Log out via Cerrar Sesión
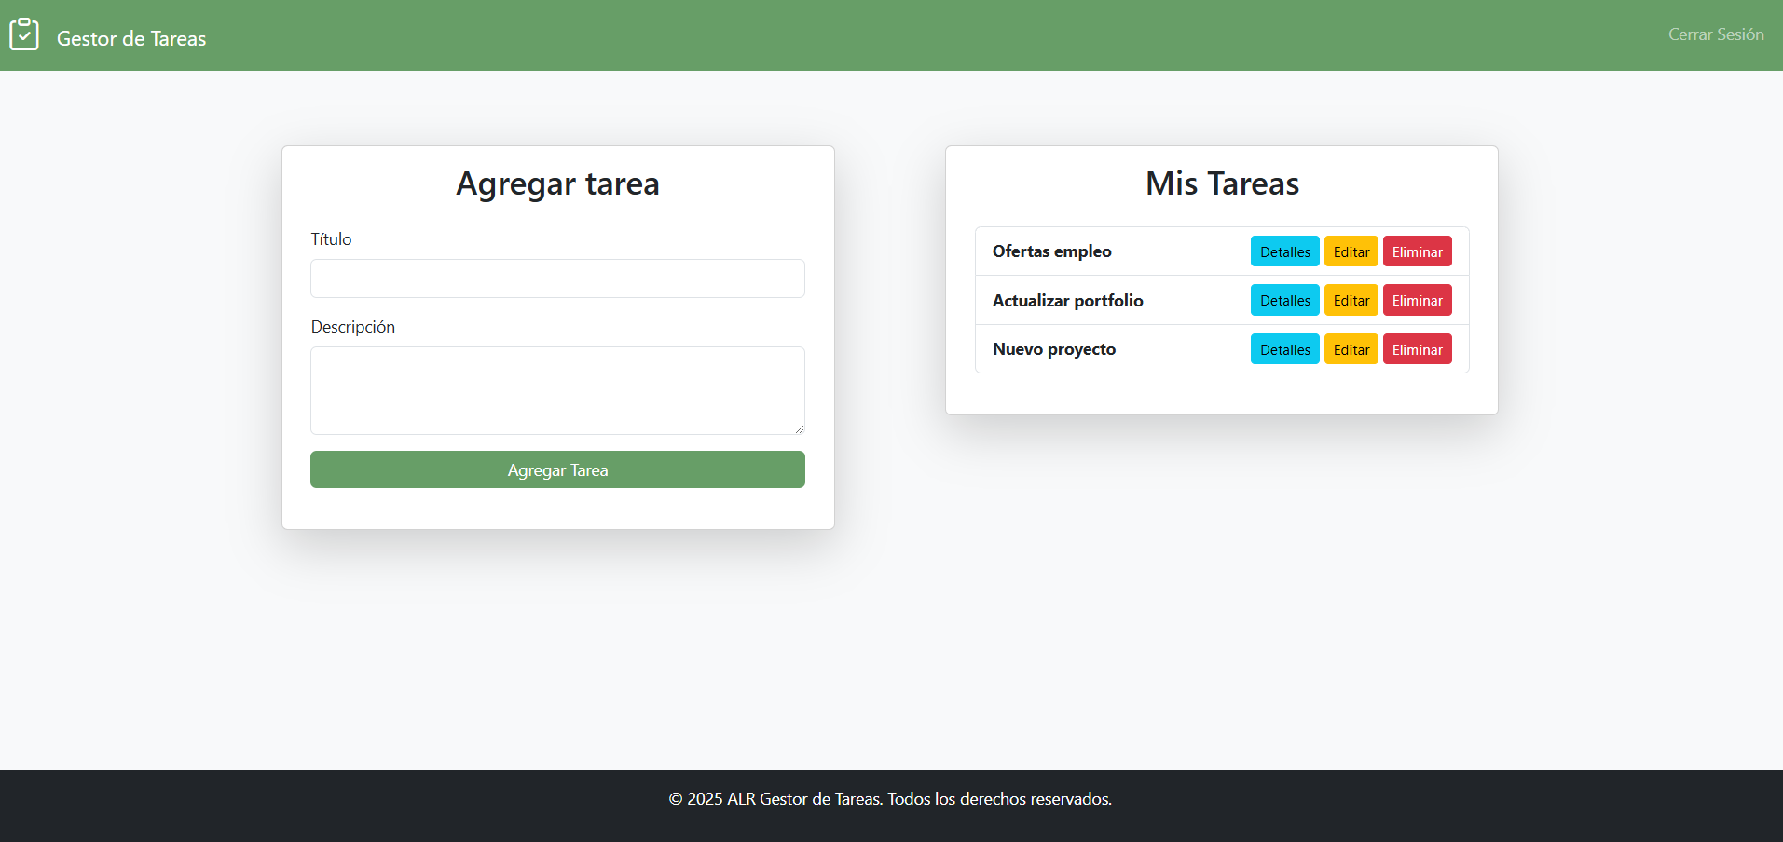Image resolution: width=1783 pixels, height=842 pixels. click(1715, 34)
